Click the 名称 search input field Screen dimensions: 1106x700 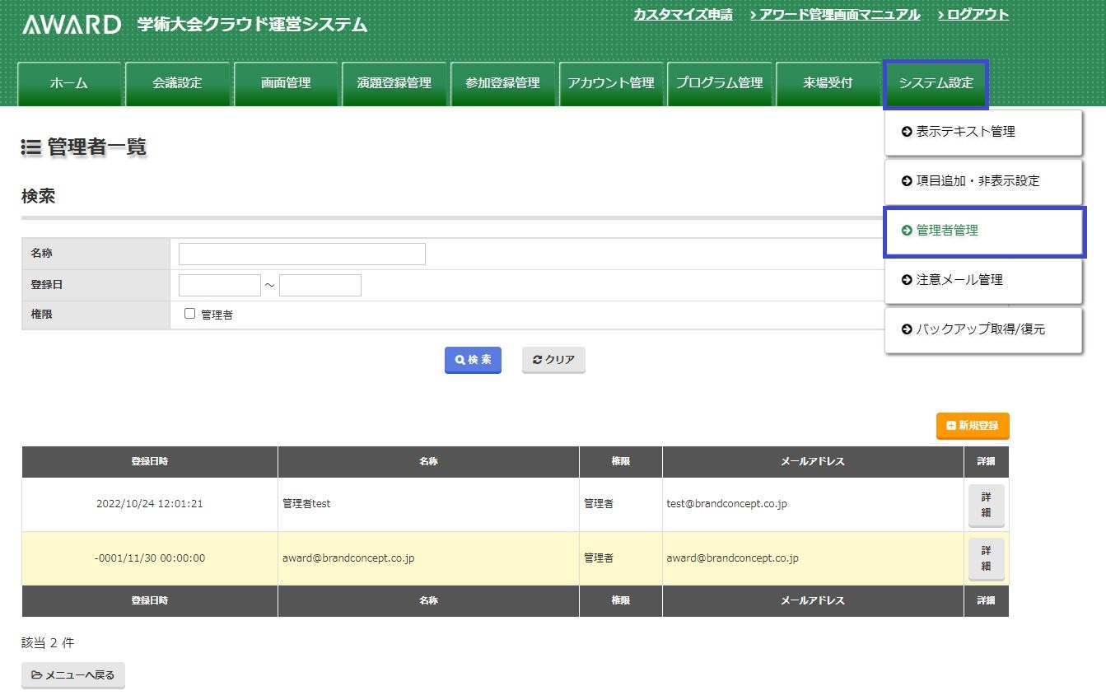tap(302, 254)
